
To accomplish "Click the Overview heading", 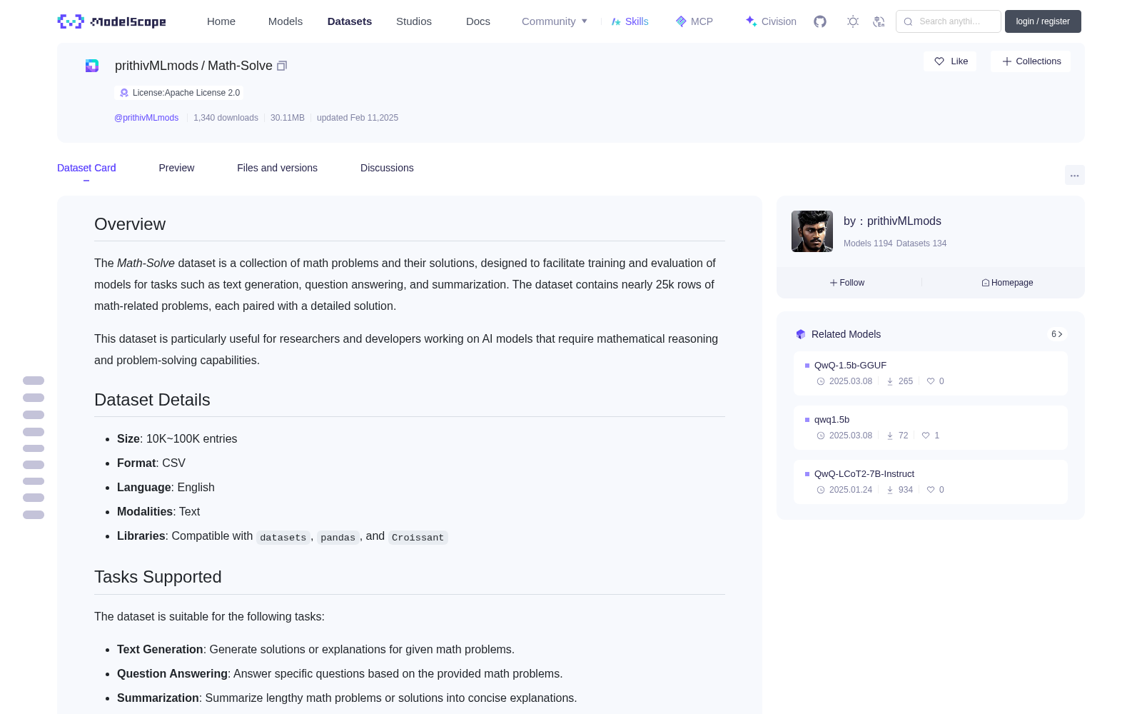I will [130, 224].
